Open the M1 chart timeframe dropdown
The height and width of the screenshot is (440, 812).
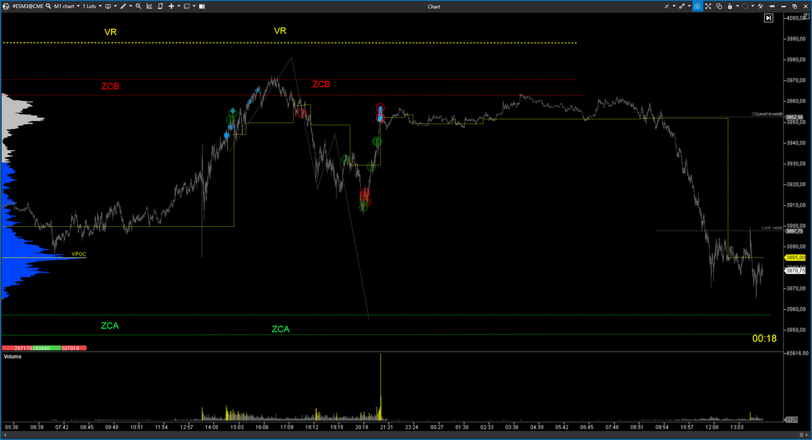67,6
